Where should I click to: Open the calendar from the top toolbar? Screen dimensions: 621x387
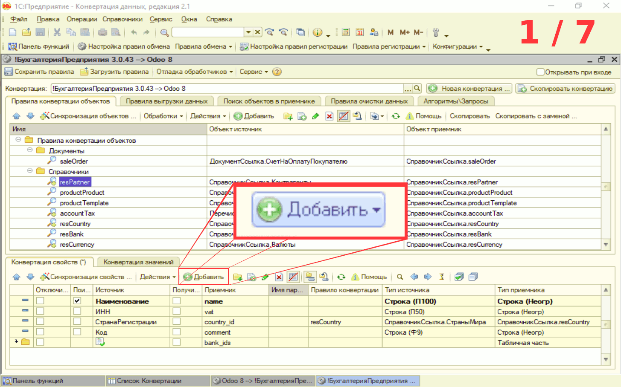point(360,32)
